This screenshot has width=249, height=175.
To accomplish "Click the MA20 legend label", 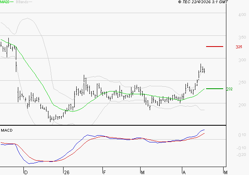I will [x=5, y=2].
